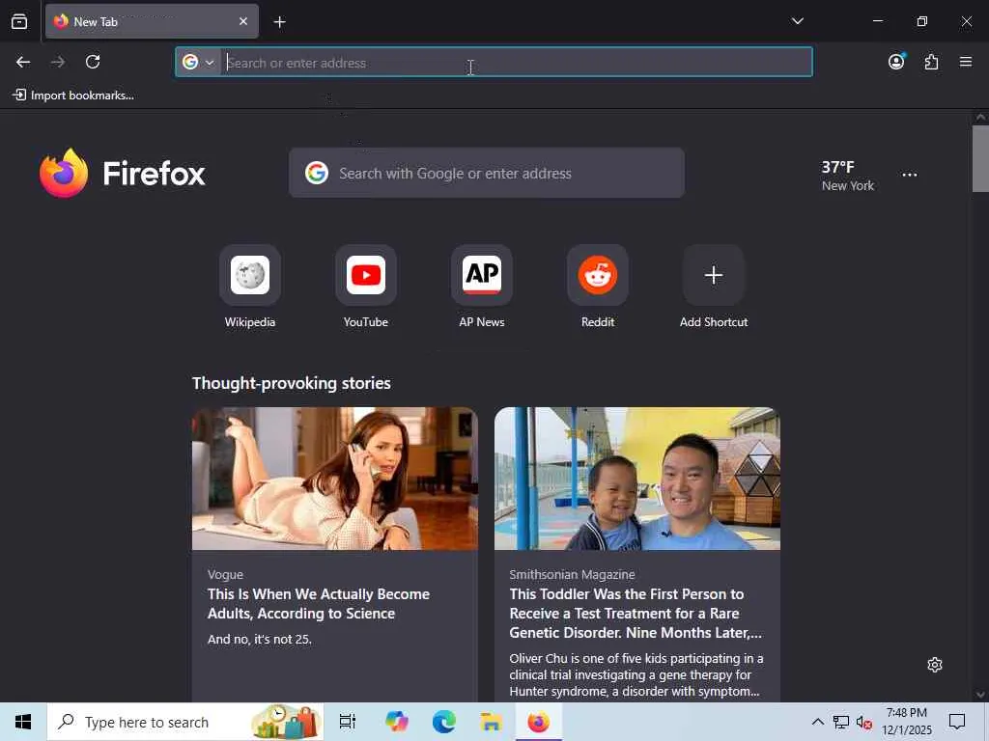Open Firefox View from the tab bar

[19, 21]
